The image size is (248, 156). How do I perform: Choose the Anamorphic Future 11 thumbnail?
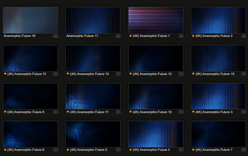tap(93, 96)
